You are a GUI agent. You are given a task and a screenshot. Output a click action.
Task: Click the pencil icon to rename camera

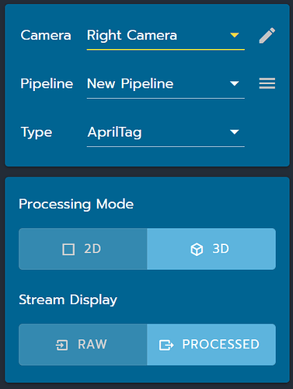[267, 35]
